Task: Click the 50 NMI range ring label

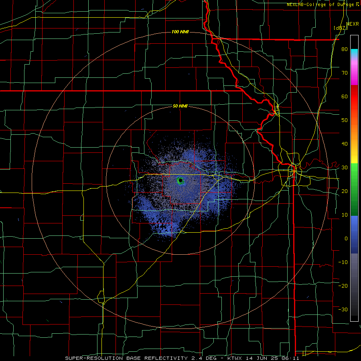Action: click(180, 106)
